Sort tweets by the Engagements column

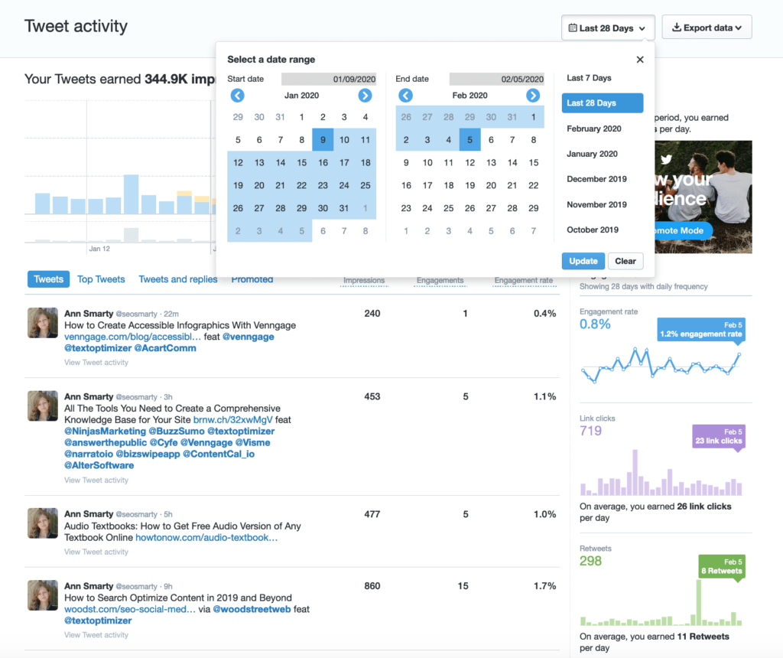[440, 281]
